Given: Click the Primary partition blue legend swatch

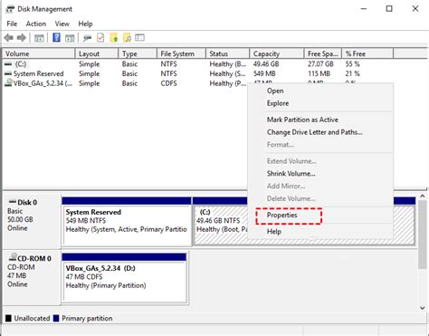Looking at the screenshot, I should (x=56, y=319).
